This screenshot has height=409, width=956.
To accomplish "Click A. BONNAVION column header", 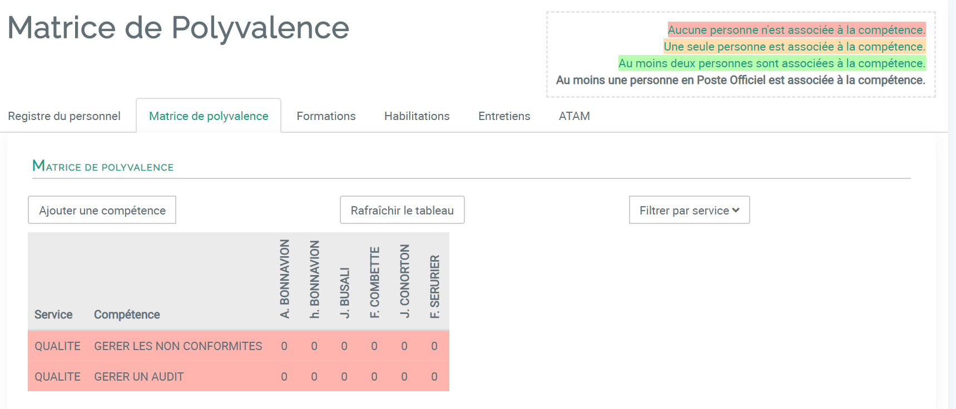I will pyautogui.click(x=284, y=279).
